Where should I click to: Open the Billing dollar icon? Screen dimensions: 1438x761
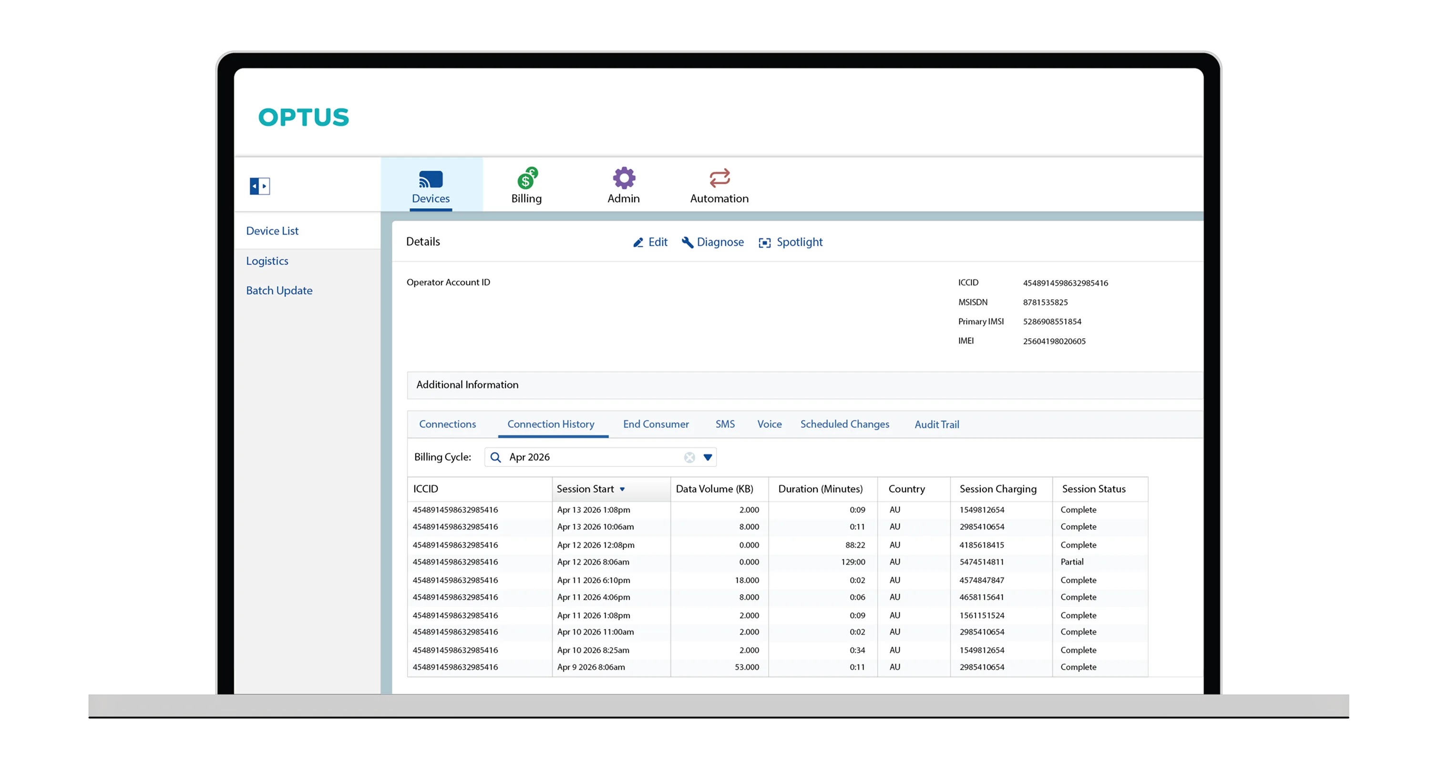tap(527, 178)
